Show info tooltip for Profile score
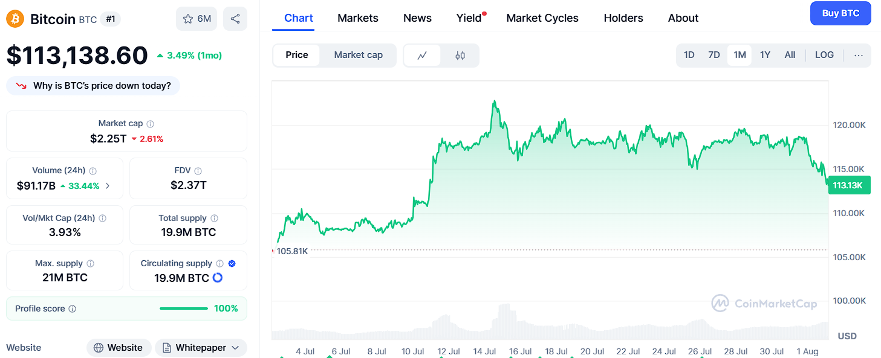Image resolution: width=881 pixels, height=358 pixels. tap(73, 308)
